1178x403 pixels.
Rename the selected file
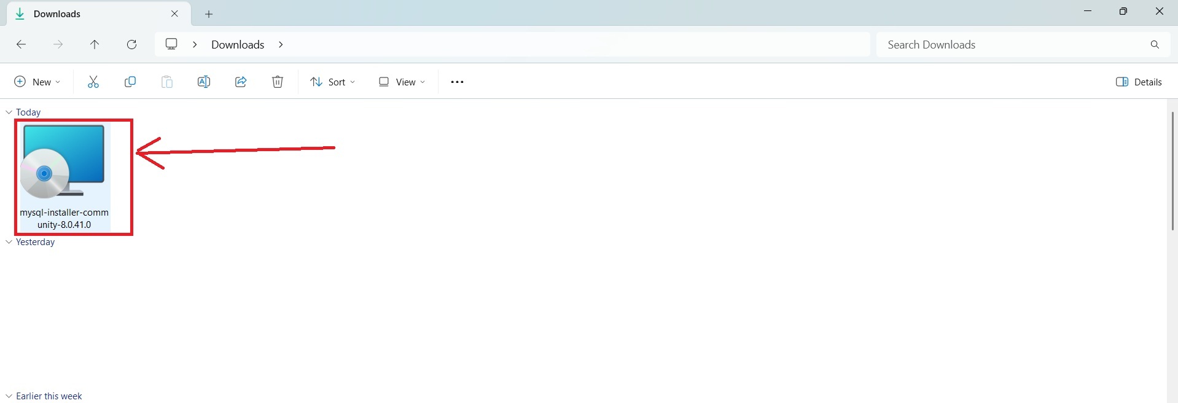204,82
